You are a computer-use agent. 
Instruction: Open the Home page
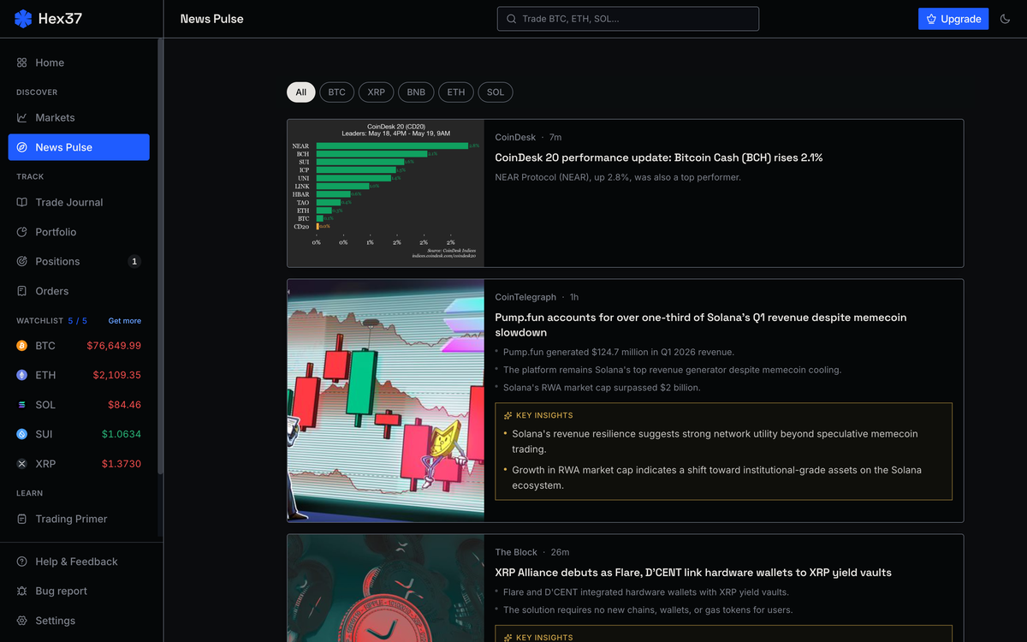[x=79, y=62]
